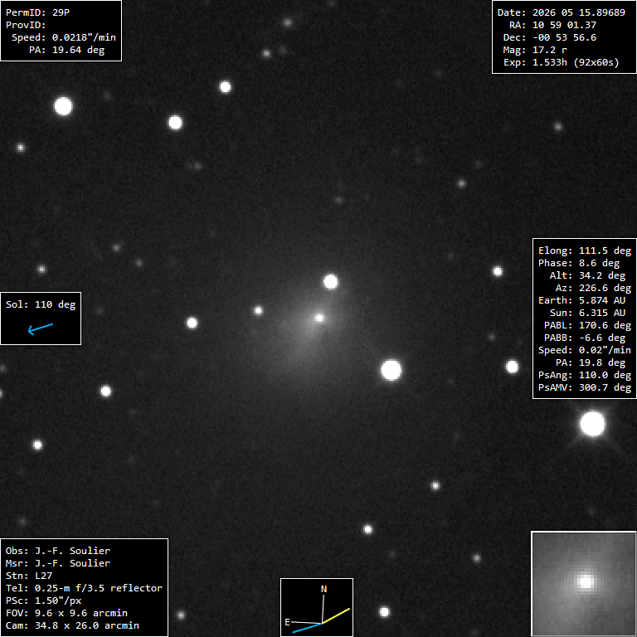Click the blue line in the compass

pos(307,628)
